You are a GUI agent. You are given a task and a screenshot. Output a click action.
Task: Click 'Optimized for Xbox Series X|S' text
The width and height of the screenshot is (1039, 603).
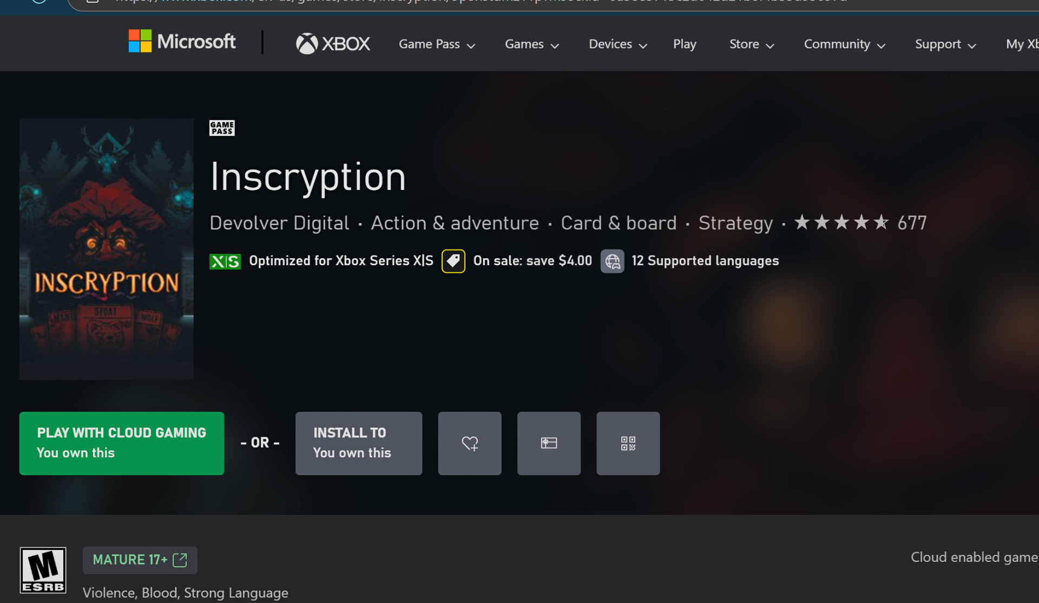[341, 261]
